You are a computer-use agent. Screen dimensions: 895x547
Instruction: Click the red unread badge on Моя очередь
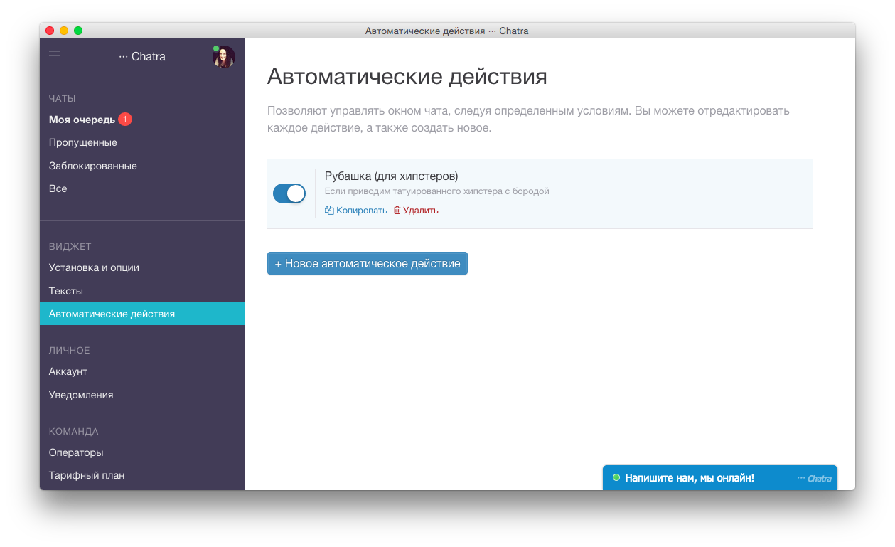click(x=125, y=120)
